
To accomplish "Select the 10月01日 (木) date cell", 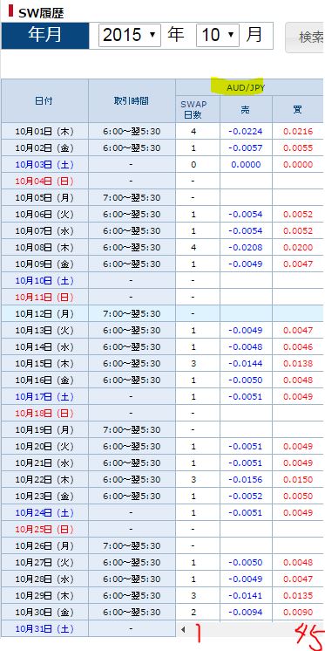I will [44, 132].
